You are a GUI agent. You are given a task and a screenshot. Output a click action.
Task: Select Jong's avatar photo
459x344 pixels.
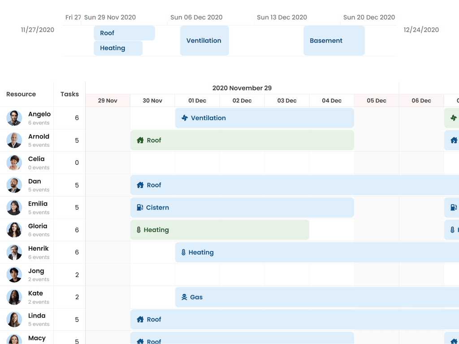pos(14,275)
